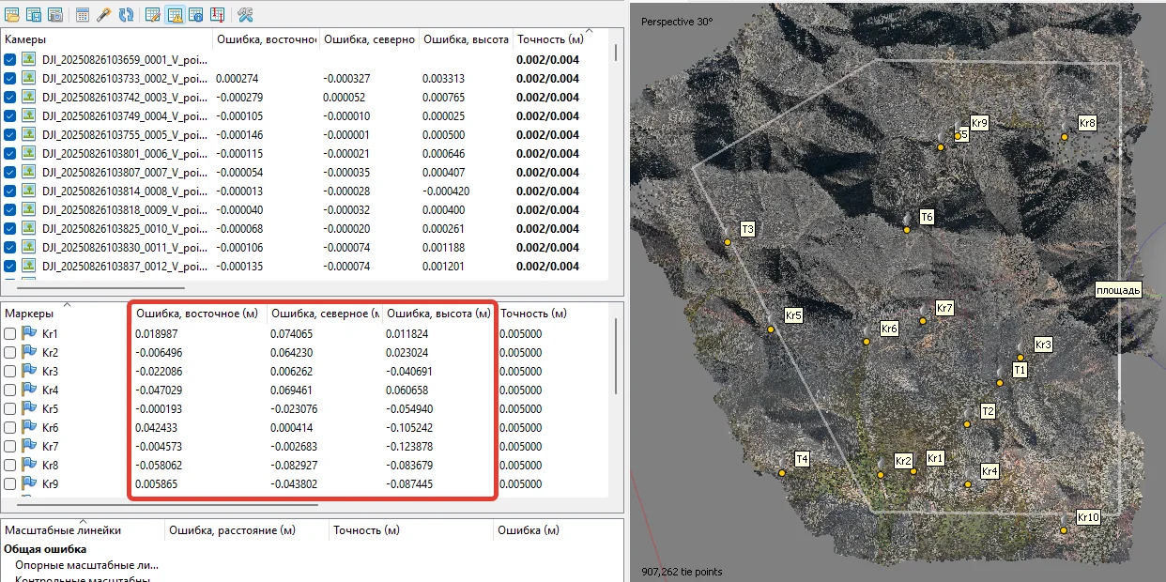Sort by the Камеры column header
1166x582 pixels.
[26, 39]
